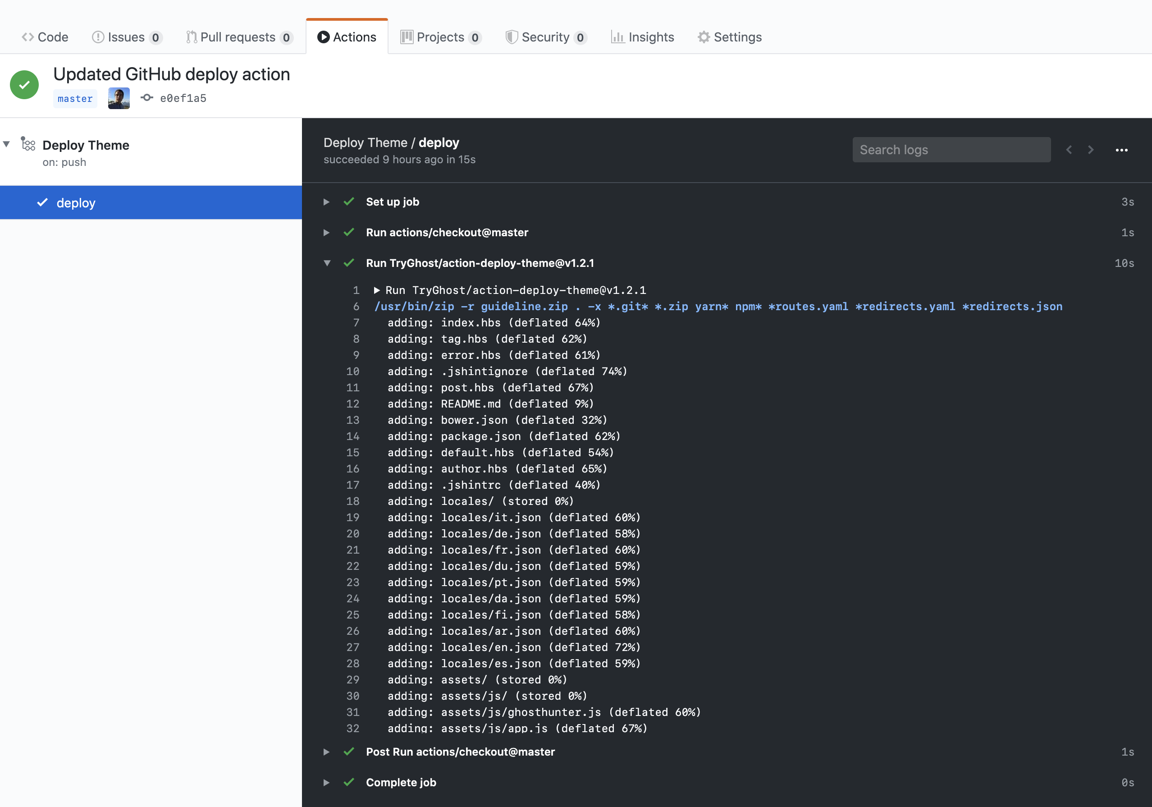Expand the Set up job step

click(327, 202)
